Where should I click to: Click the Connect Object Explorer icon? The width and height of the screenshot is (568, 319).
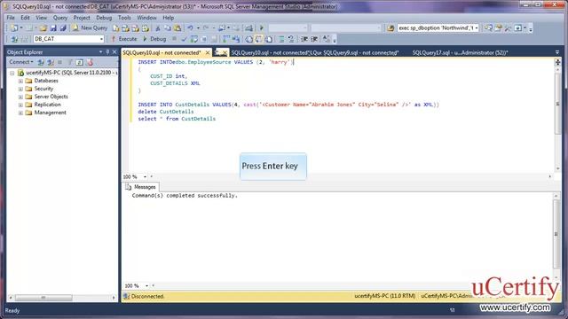coord(41,62)
